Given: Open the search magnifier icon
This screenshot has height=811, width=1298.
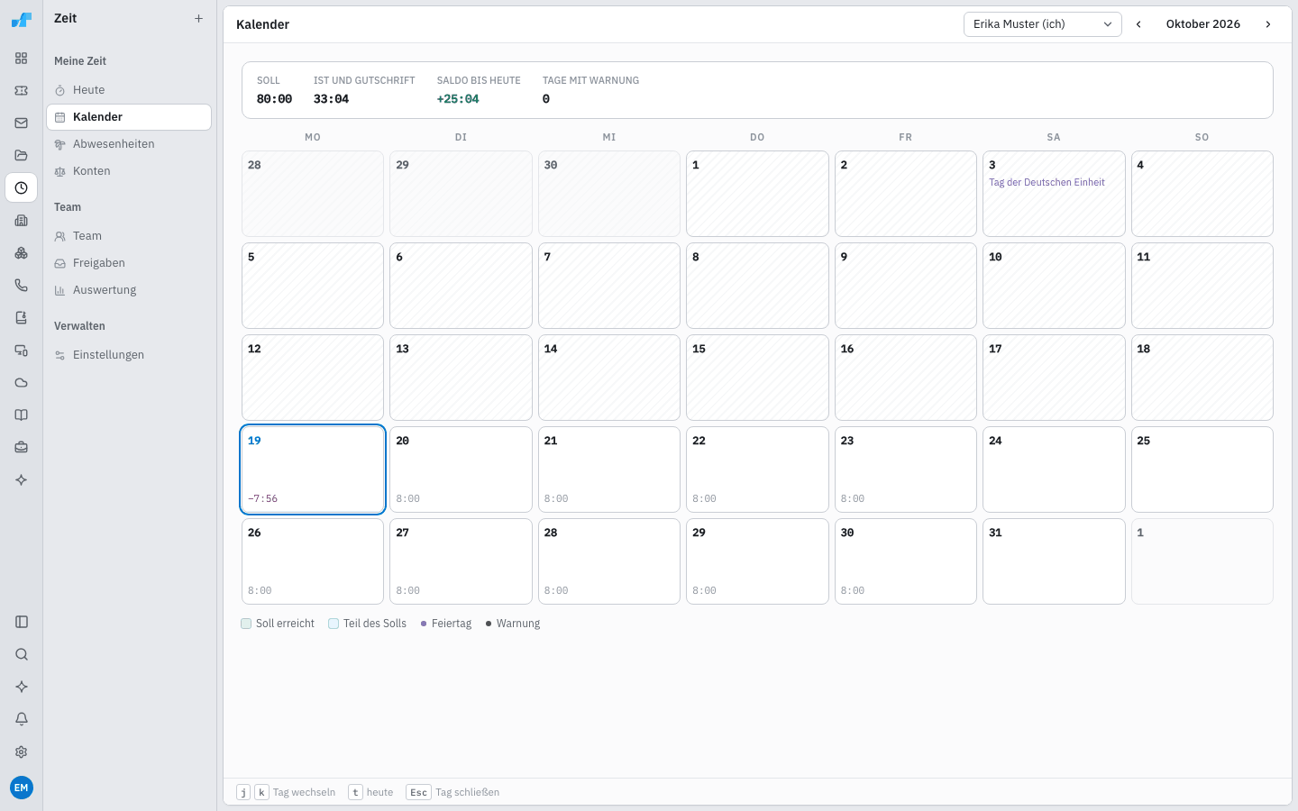Looking at the screenshot, I should click(22, 654).
